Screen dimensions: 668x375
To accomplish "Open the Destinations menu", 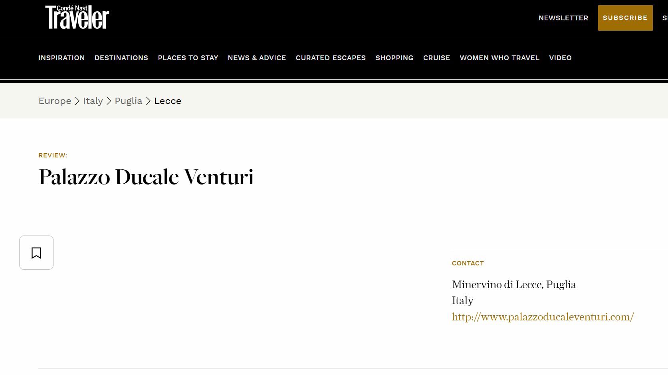I will tap(121, 58).
